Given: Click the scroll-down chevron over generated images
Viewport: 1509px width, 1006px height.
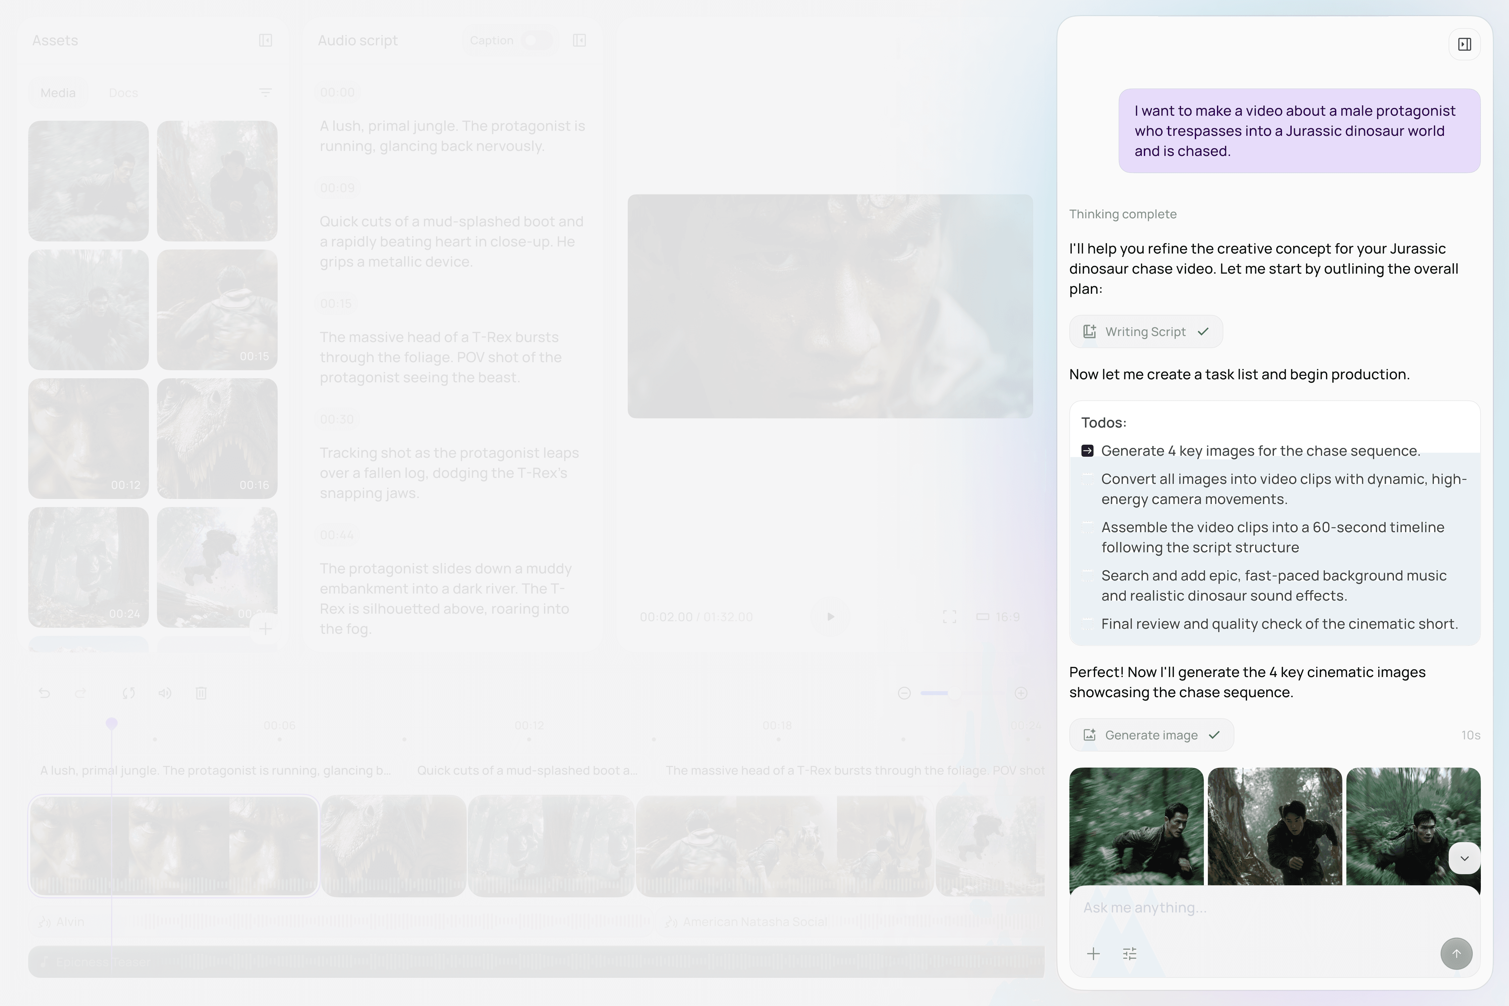Looking at the screenshot, I should coord(1464,858).
